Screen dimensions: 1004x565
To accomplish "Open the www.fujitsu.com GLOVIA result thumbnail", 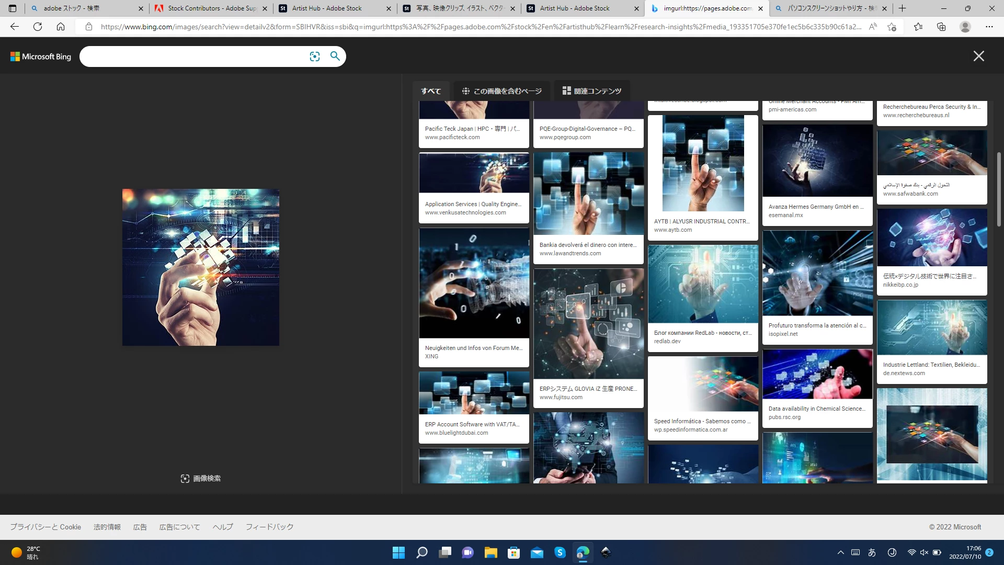I will click(x=588, y=324).
